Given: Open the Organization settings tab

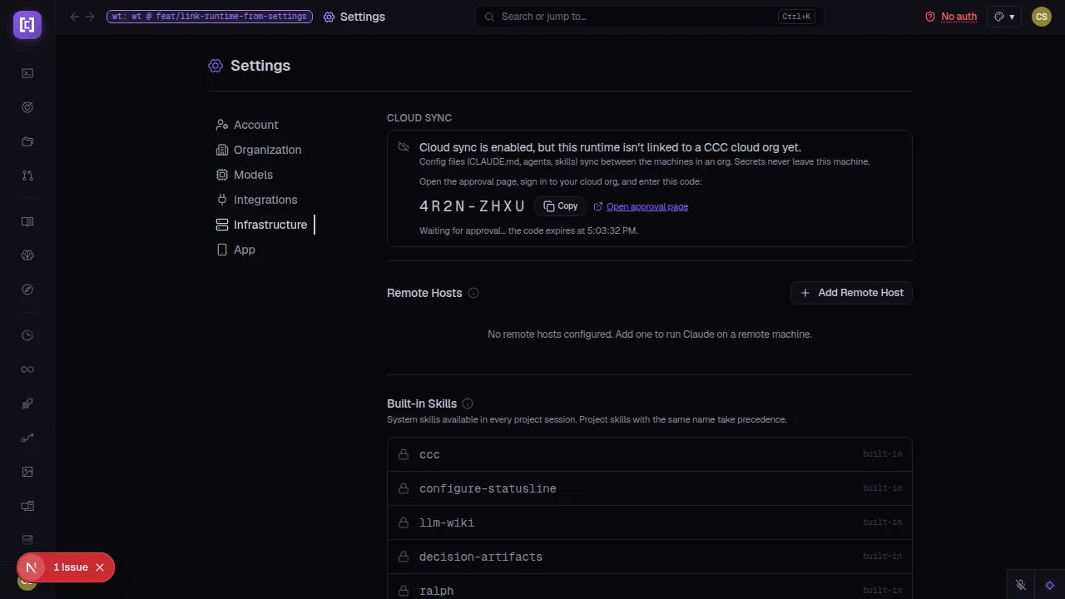Looking at the screenshot, I should pyautogui.click(x=259, y=150).
